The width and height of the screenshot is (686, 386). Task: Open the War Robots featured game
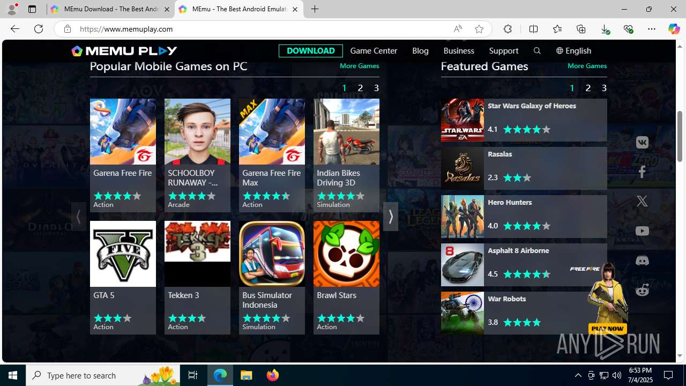[524, 313]
